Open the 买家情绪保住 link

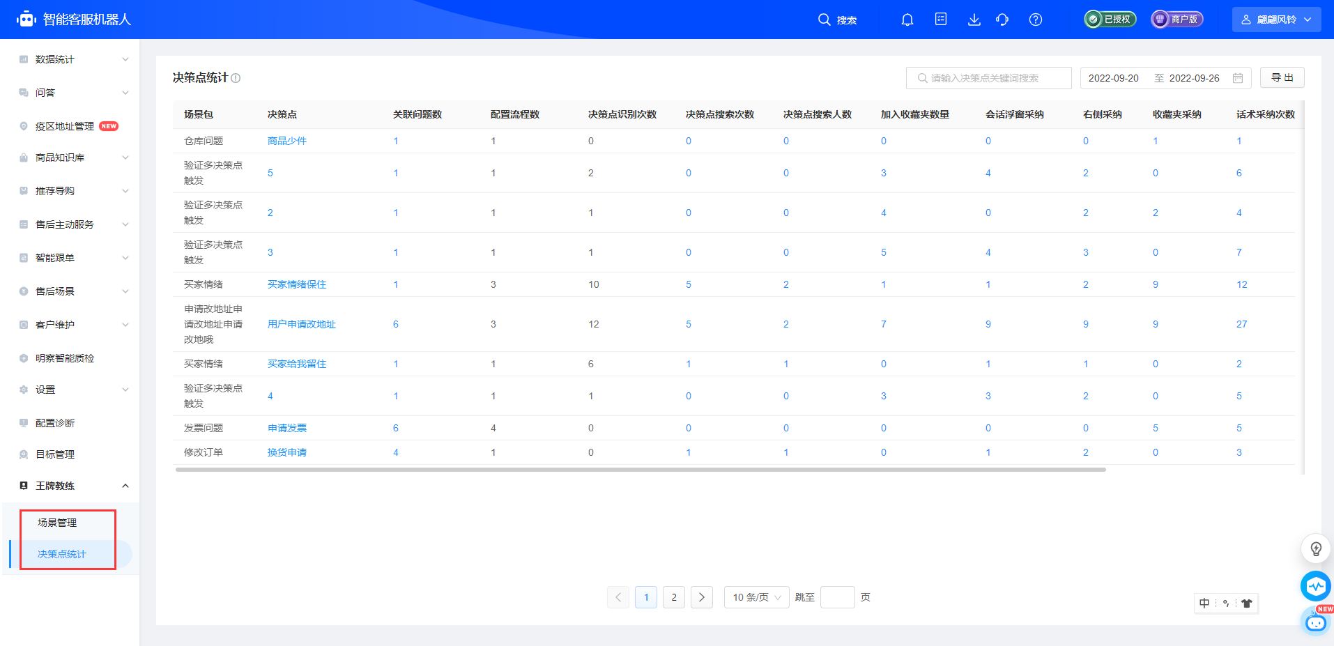(297, 284)
